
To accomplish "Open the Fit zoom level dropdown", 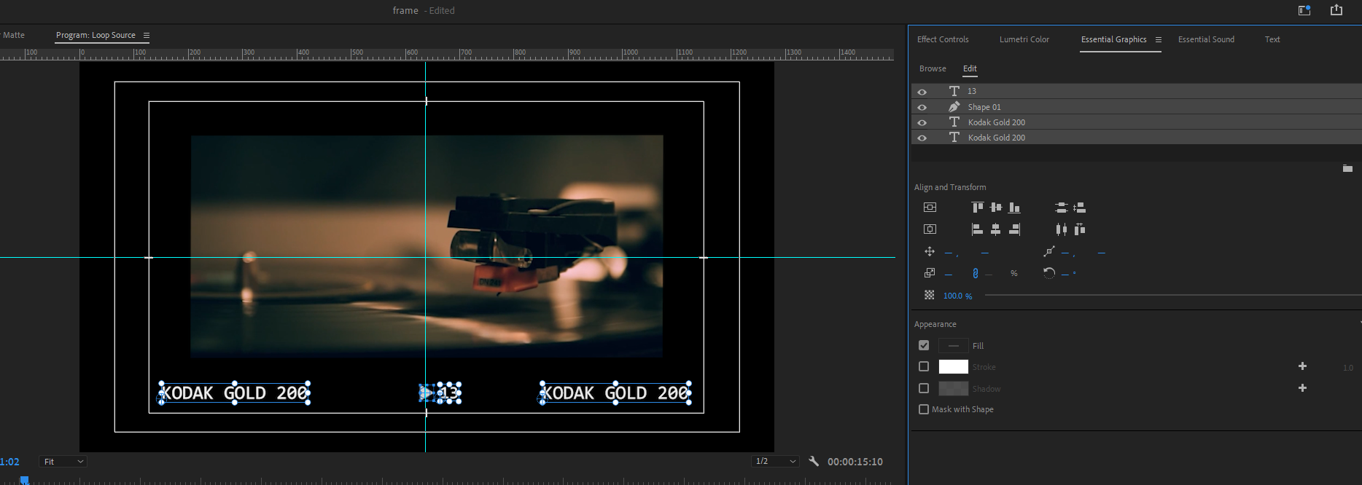I will coord(63,462).
